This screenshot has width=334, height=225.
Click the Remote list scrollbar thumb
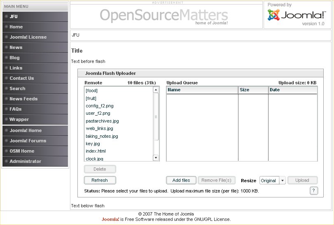(x=156, y=116)
